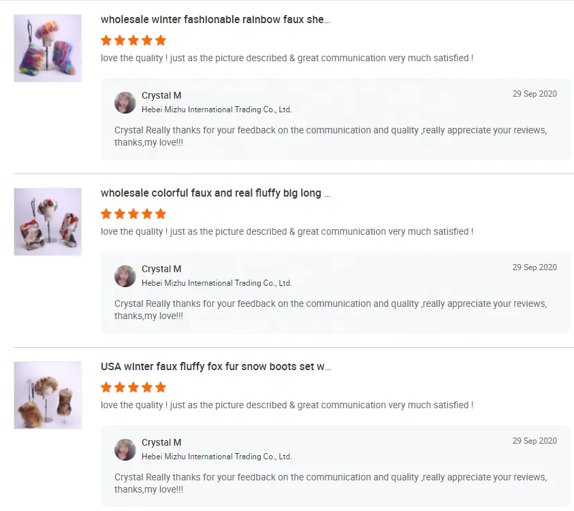Screen dimensions: 574x511
Task: Open Hebei Mizhu International Trading in the rainbow faux reply
Action: pyautogui.click(x=217, y=110)
